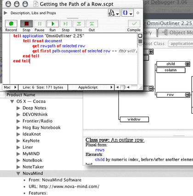Click the child element link in the dictionary
193x196 pixels.
[x=100, y=160]
